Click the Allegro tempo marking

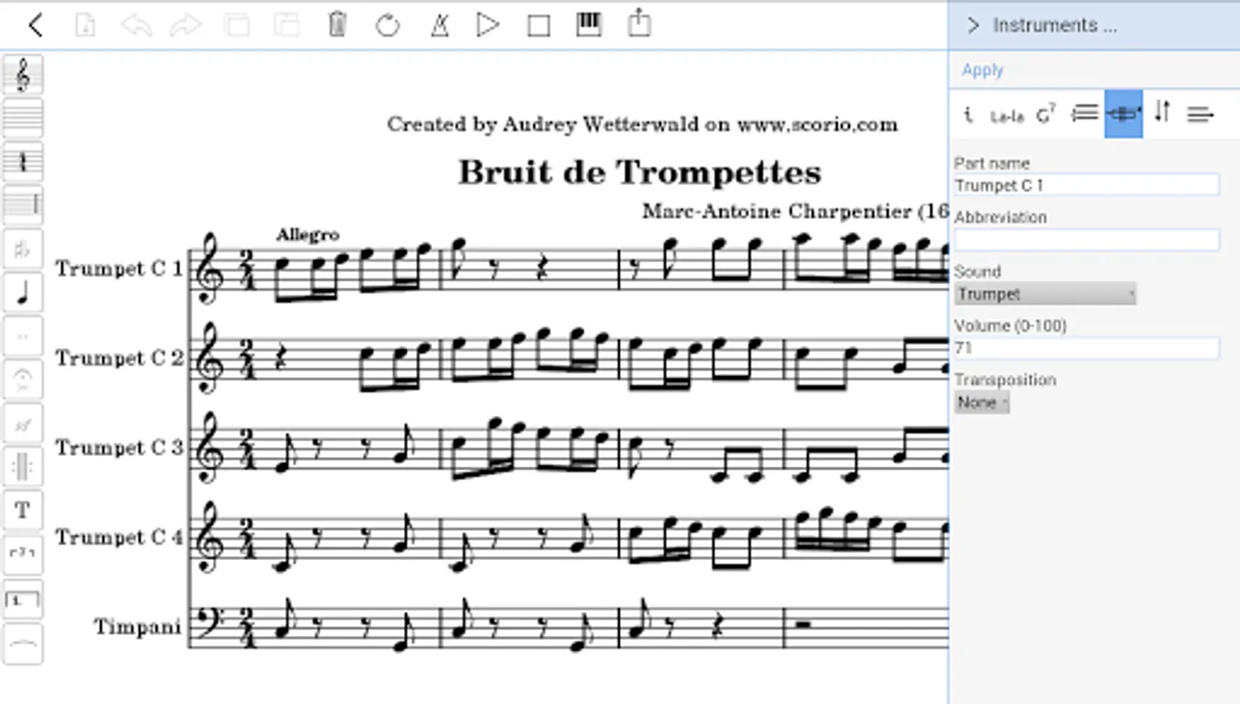coord(308,235)
